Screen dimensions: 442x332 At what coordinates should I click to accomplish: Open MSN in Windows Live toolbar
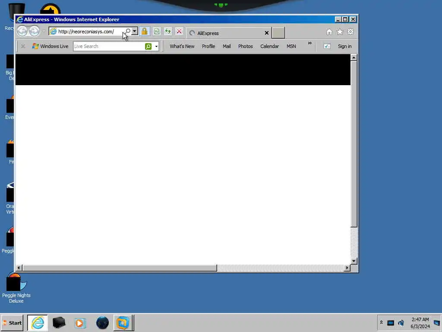point(291,46)
